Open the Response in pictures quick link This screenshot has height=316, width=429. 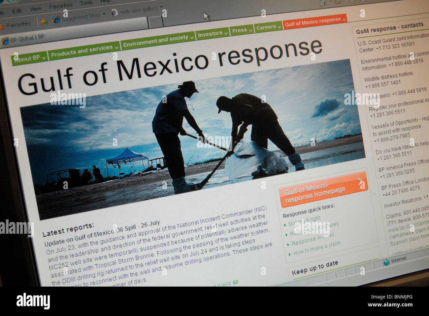pyautogui.click(x=314, y=229)
